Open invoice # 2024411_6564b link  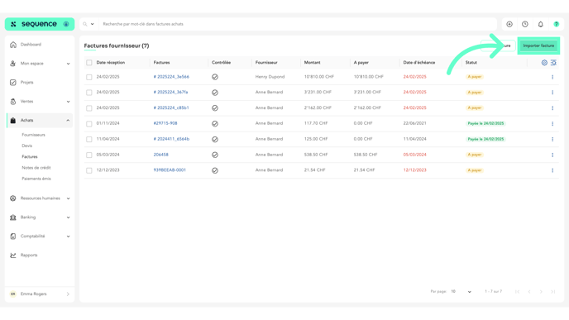171,139
